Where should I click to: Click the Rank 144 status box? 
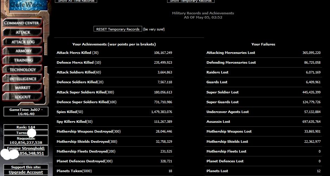(26, 127)
